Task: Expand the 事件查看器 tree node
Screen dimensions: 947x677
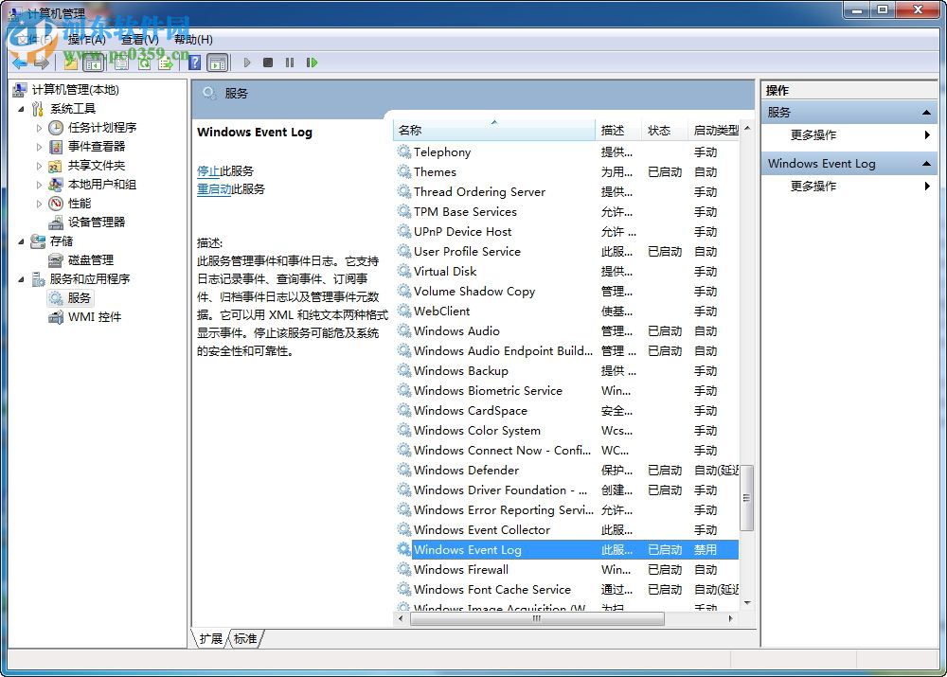Action: click(x=38, y=146)
